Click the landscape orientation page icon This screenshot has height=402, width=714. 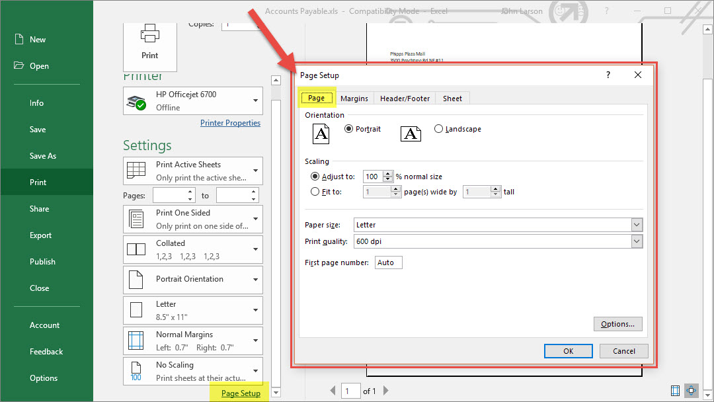pyautogui.click(x=411, y=134)
